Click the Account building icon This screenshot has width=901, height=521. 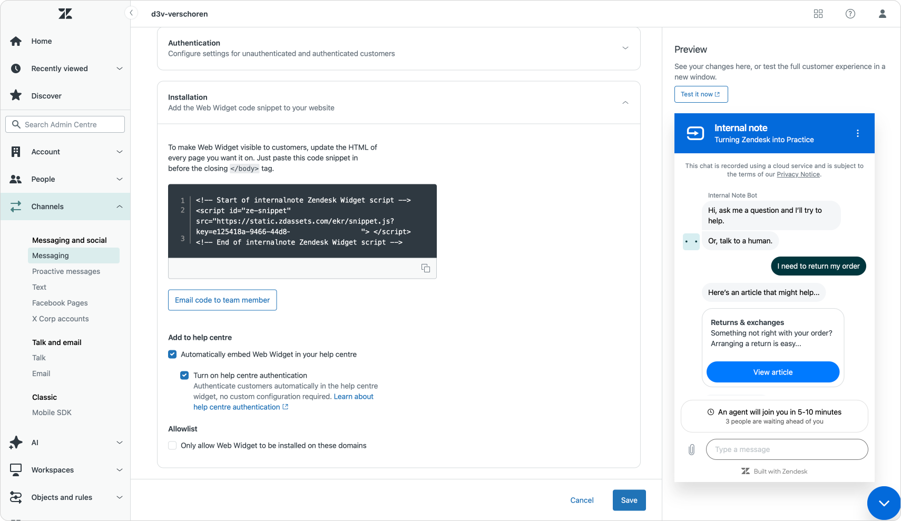(16, 152)
